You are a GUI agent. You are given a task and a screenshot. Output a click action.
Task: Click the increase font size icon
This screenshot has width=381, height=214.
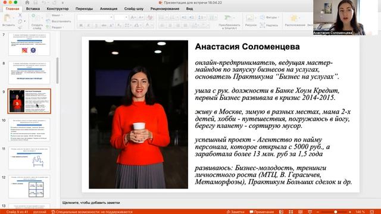(133, 17)
